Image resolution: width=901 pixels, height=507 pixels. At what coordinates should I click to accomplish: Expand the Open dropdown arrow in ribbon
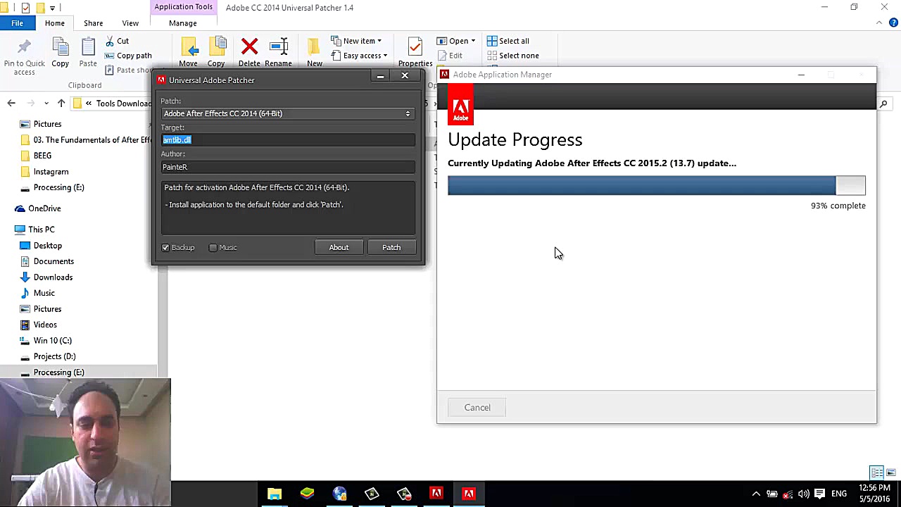(x=473, y=41)
